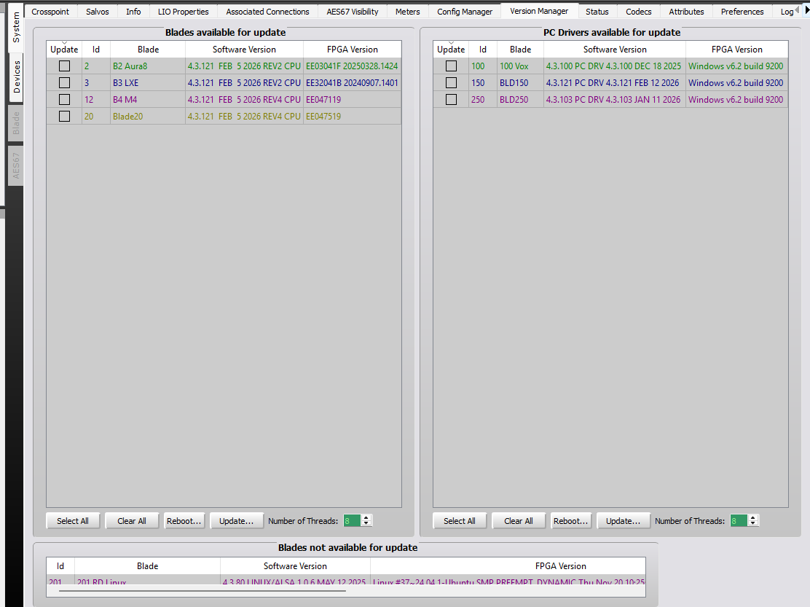
Task: Click the horizontal scrollbar in unavailable blades table
Action: click(x=202, y=591)
